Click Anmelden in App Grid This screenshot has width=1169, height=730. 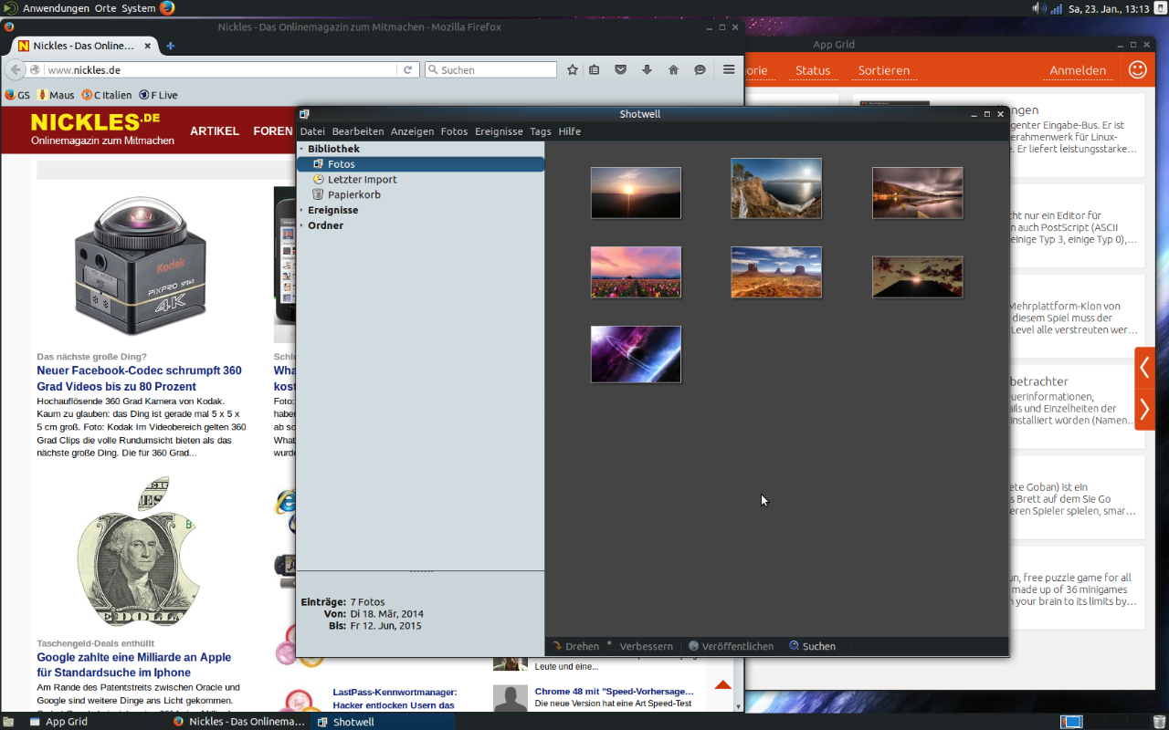[1078, 70]
